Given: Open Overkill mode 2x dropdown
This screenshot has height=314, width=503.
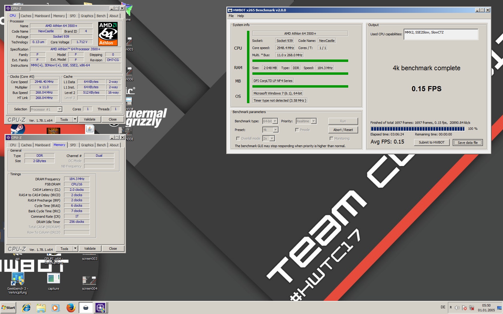Looking at the screenshot, I should tap(272, 138).
